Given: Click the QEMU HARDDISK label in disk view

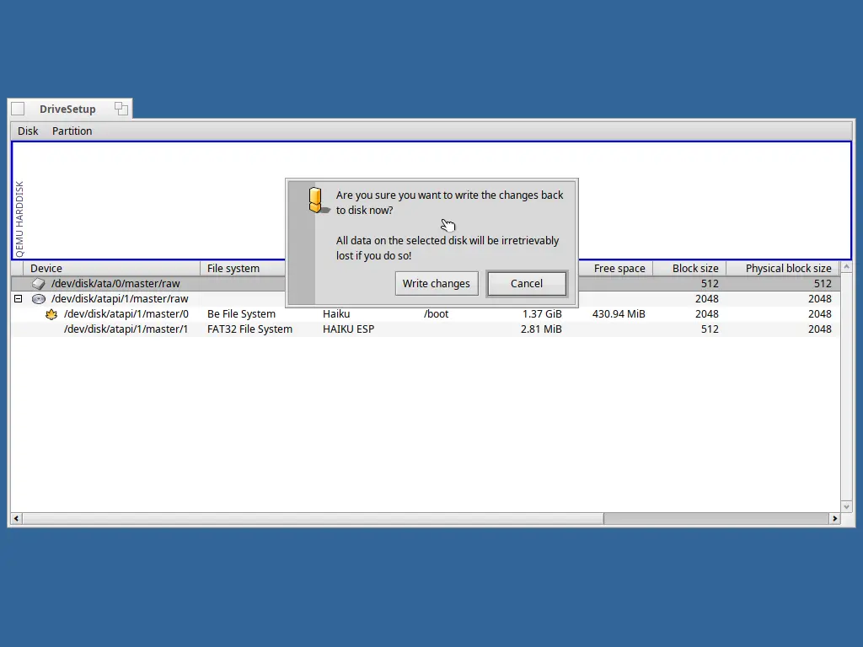Looking at the screenshot, I should click(x=20, y=220).
